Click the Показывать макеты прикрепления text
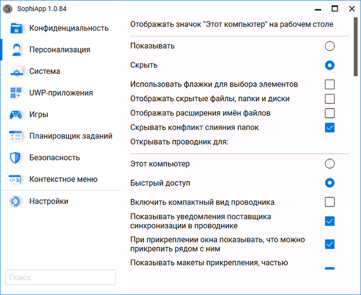 209,263
